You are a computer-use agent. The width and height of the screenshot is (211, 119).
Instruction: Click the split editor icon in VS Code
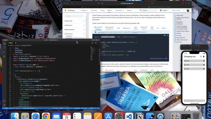96,43
